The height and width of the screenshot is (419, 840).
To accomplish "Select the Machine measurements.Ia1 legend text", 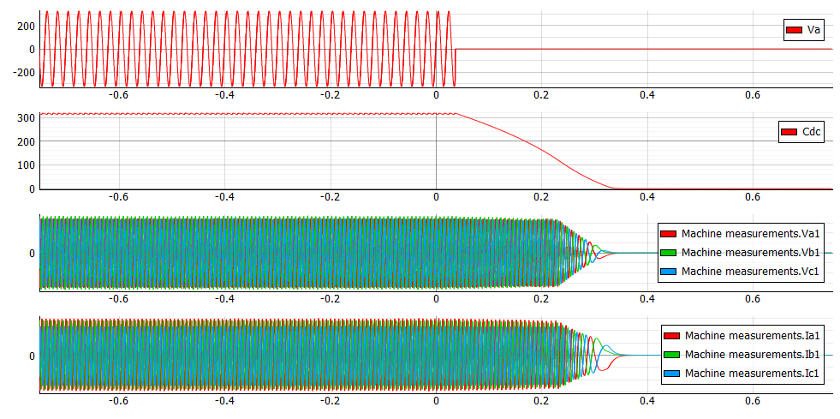I will pyautogui.click(x=753, y=335).
